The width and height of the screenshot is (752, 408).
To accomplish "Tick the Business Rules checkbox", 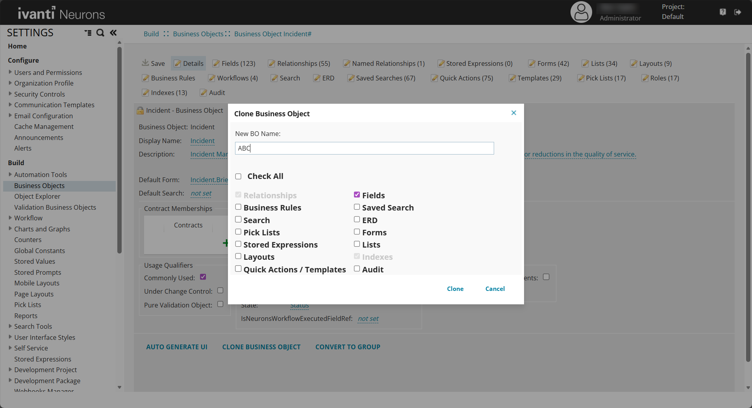I will (238, 207).
